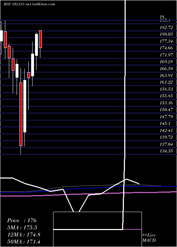Click the BSE 532155 ns1.bullkhan.com header
177x247 pixels.
point(29,4)
